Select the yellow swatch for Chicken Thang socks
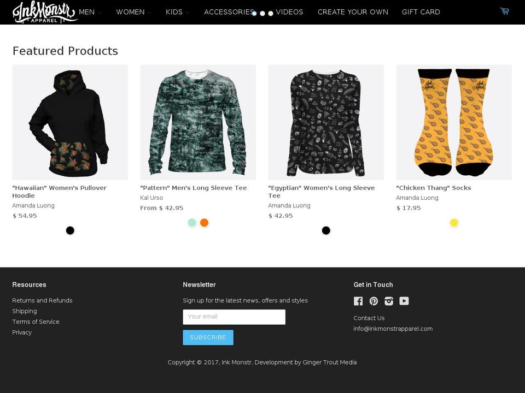Screen dimensions: 525x393 pos(454,222)
